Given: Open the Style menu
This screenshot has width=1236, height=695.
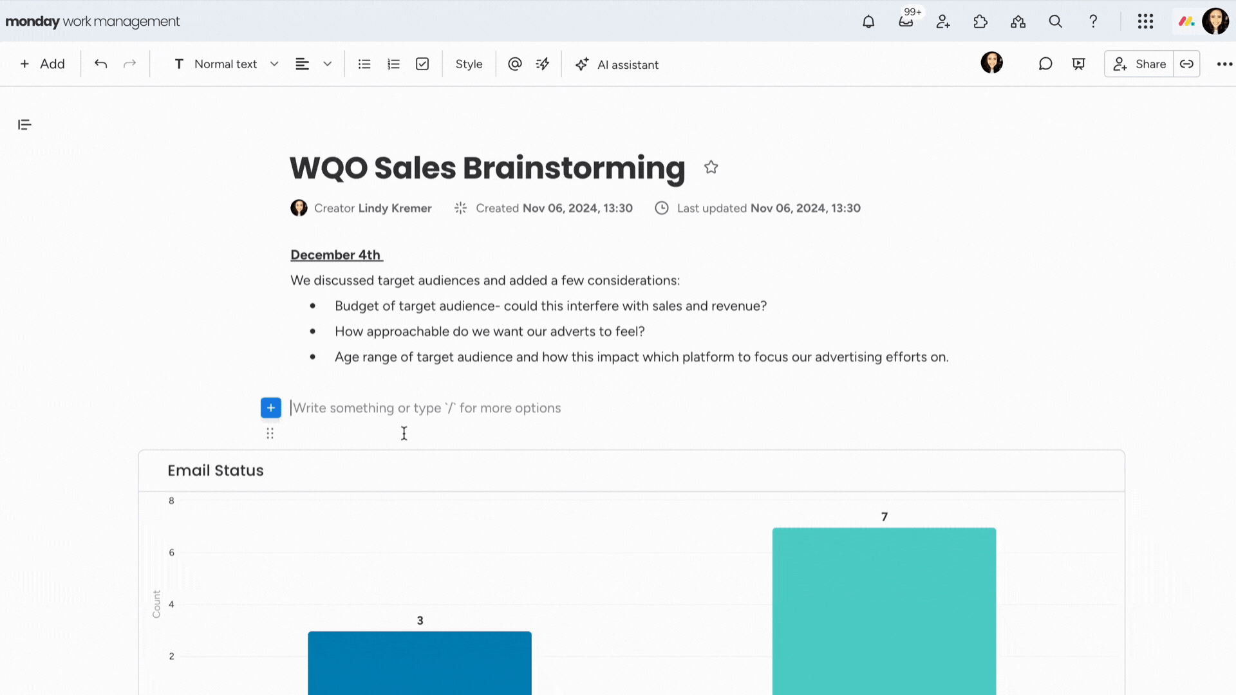Looking at the screenshot, I should tap(469, 64).
